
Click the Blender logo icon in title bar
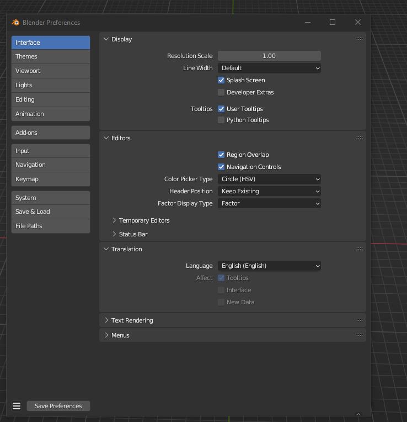click(x=15, y=22)
